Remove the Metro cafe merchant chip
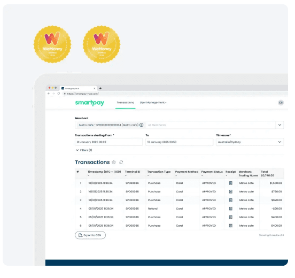This screenshot has height=278, width=295. 142,125
